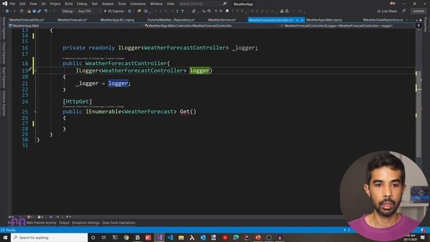Click the Undo toolbar icon
The height and width of the screenshot is (242, 430).
tap(46, 11)
